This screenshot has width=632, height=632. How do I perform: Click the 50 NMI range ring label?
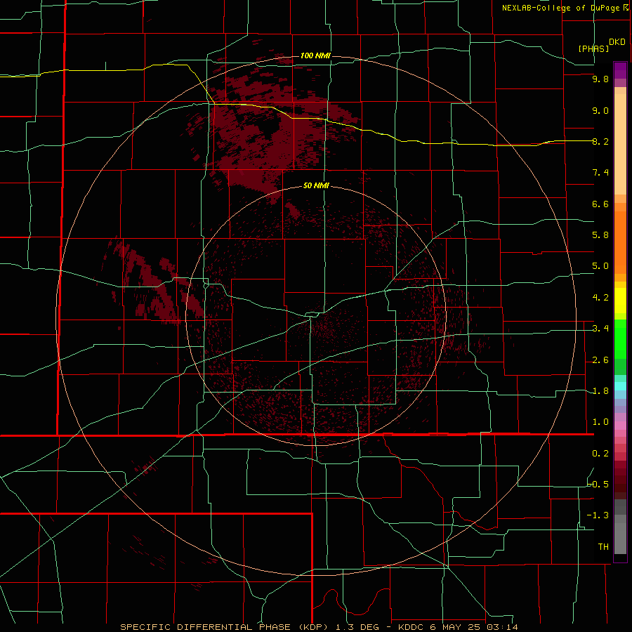[316, 185]
